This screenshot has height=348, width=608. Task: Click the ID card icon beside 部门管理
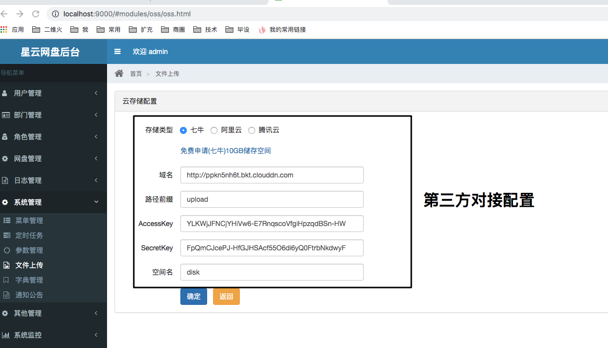pos(5,115)
